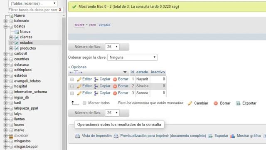Select the labqueza_ppal database
The width and height of the screenshot is (266, 150).
(26, 108)
